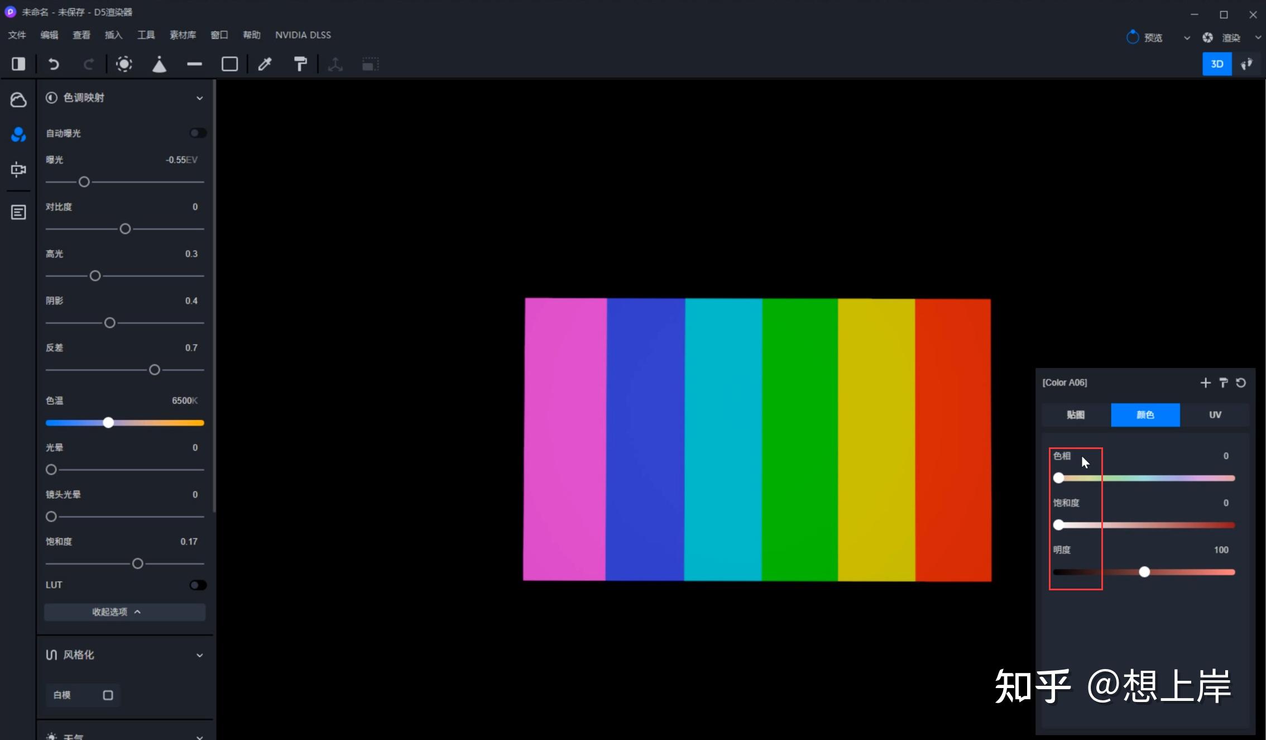Switch to walk mode footprint icon

[1247, 64]
